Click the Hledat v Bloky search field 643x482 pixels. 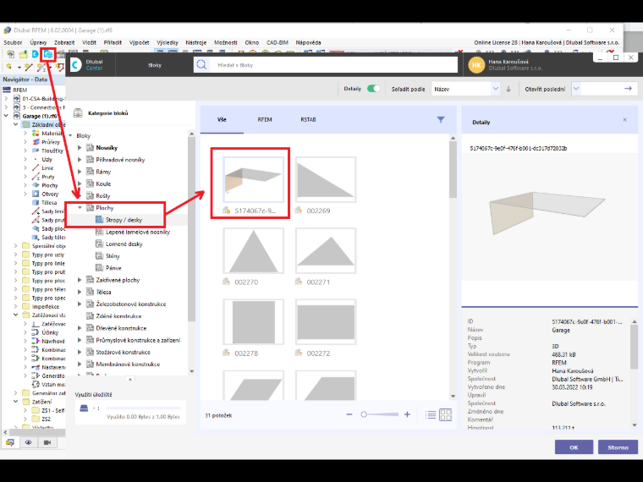click(333, 65)
